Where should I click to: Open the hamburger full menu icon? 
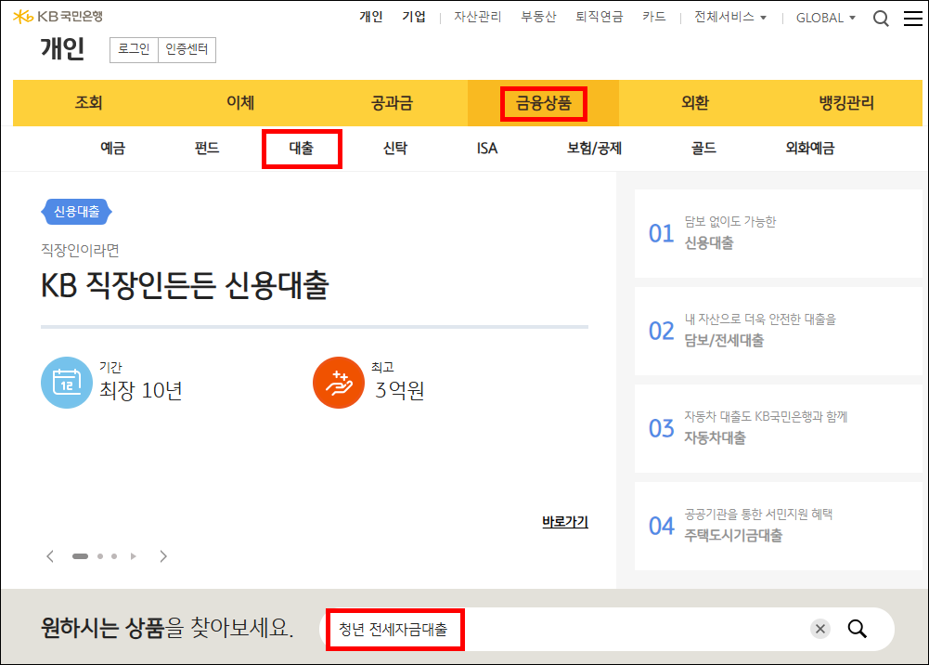[x=913, y=19]
